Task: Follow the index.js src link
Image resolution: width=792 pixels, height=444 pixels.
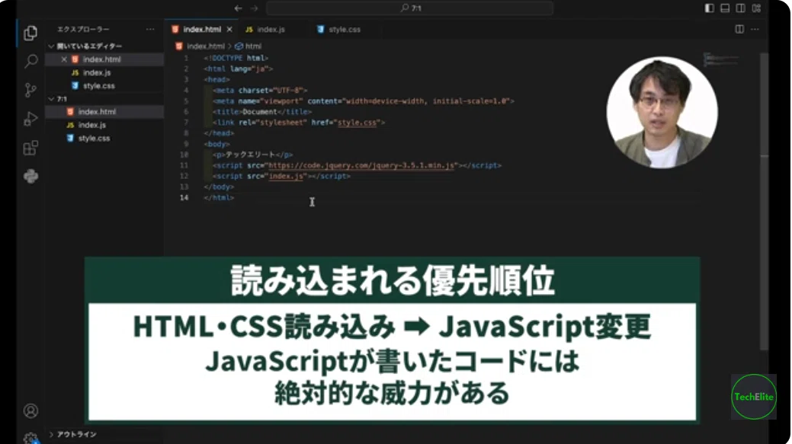Action: coord(286,176)
